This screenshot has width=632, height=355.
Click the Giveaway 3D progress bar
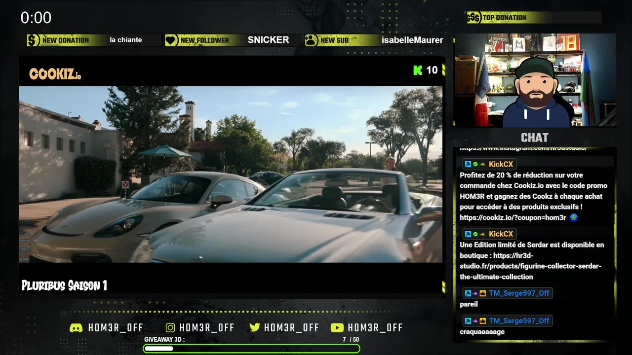[251, 349]
